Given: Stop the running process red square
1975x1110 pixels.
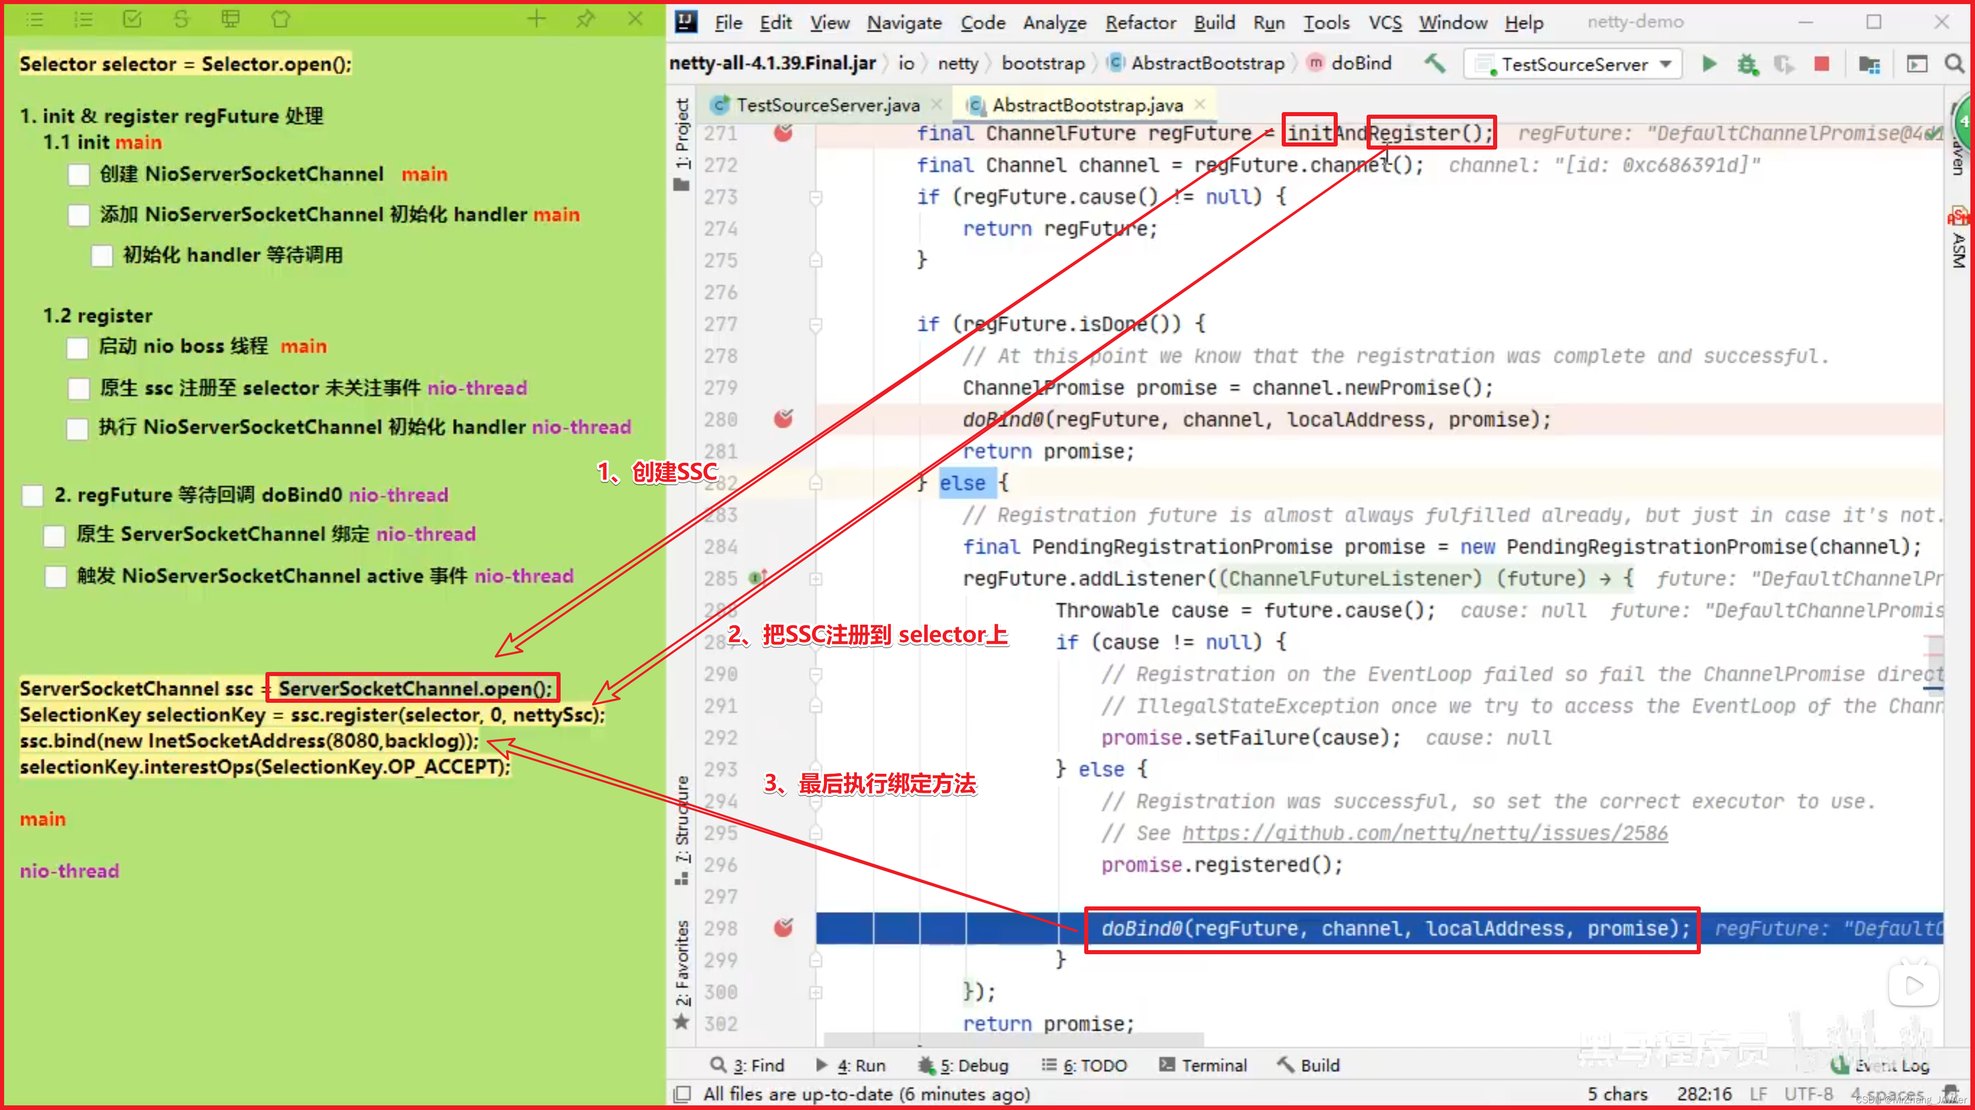Looking at the screenshot, I should [x=1822, y=64].
